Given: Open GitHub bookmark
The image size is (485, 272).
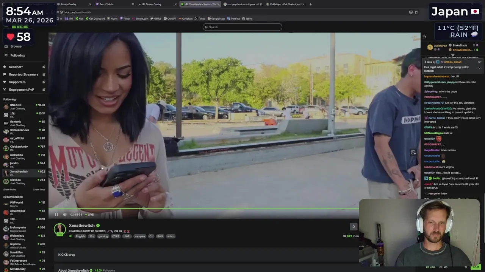Looking at the screenshot, I should [x=156, y=19].
